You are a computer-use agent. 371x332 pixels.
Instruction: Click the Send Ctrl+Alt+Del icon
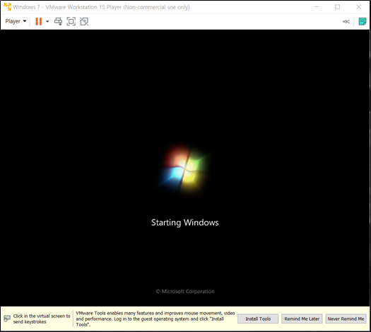coord(58,21)
